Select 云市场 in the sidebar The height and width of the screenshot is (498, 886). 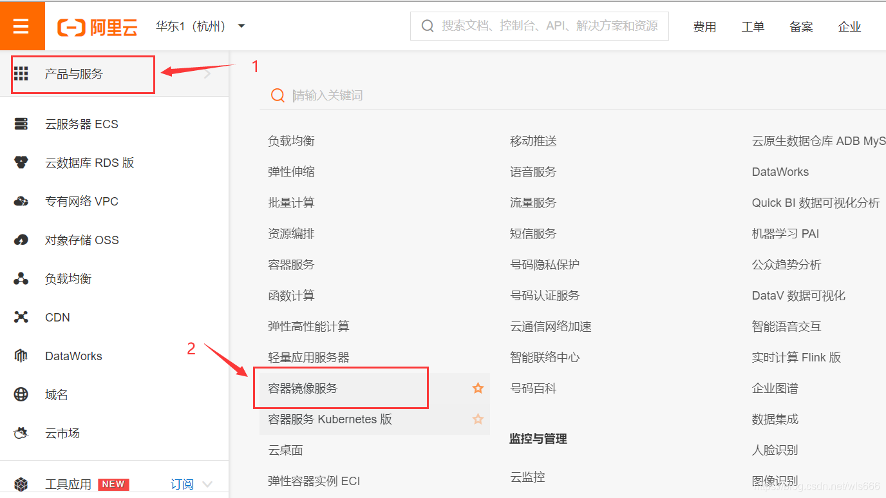pyautogui.click(x=62, y=434)
